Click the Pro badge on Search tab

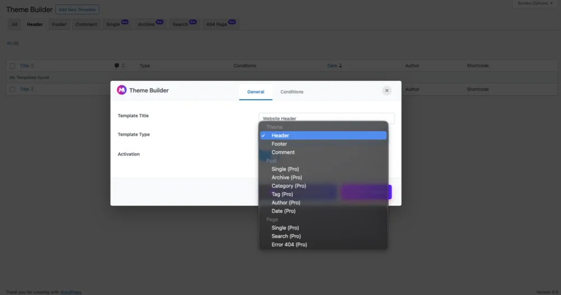(x=193, y=22)
